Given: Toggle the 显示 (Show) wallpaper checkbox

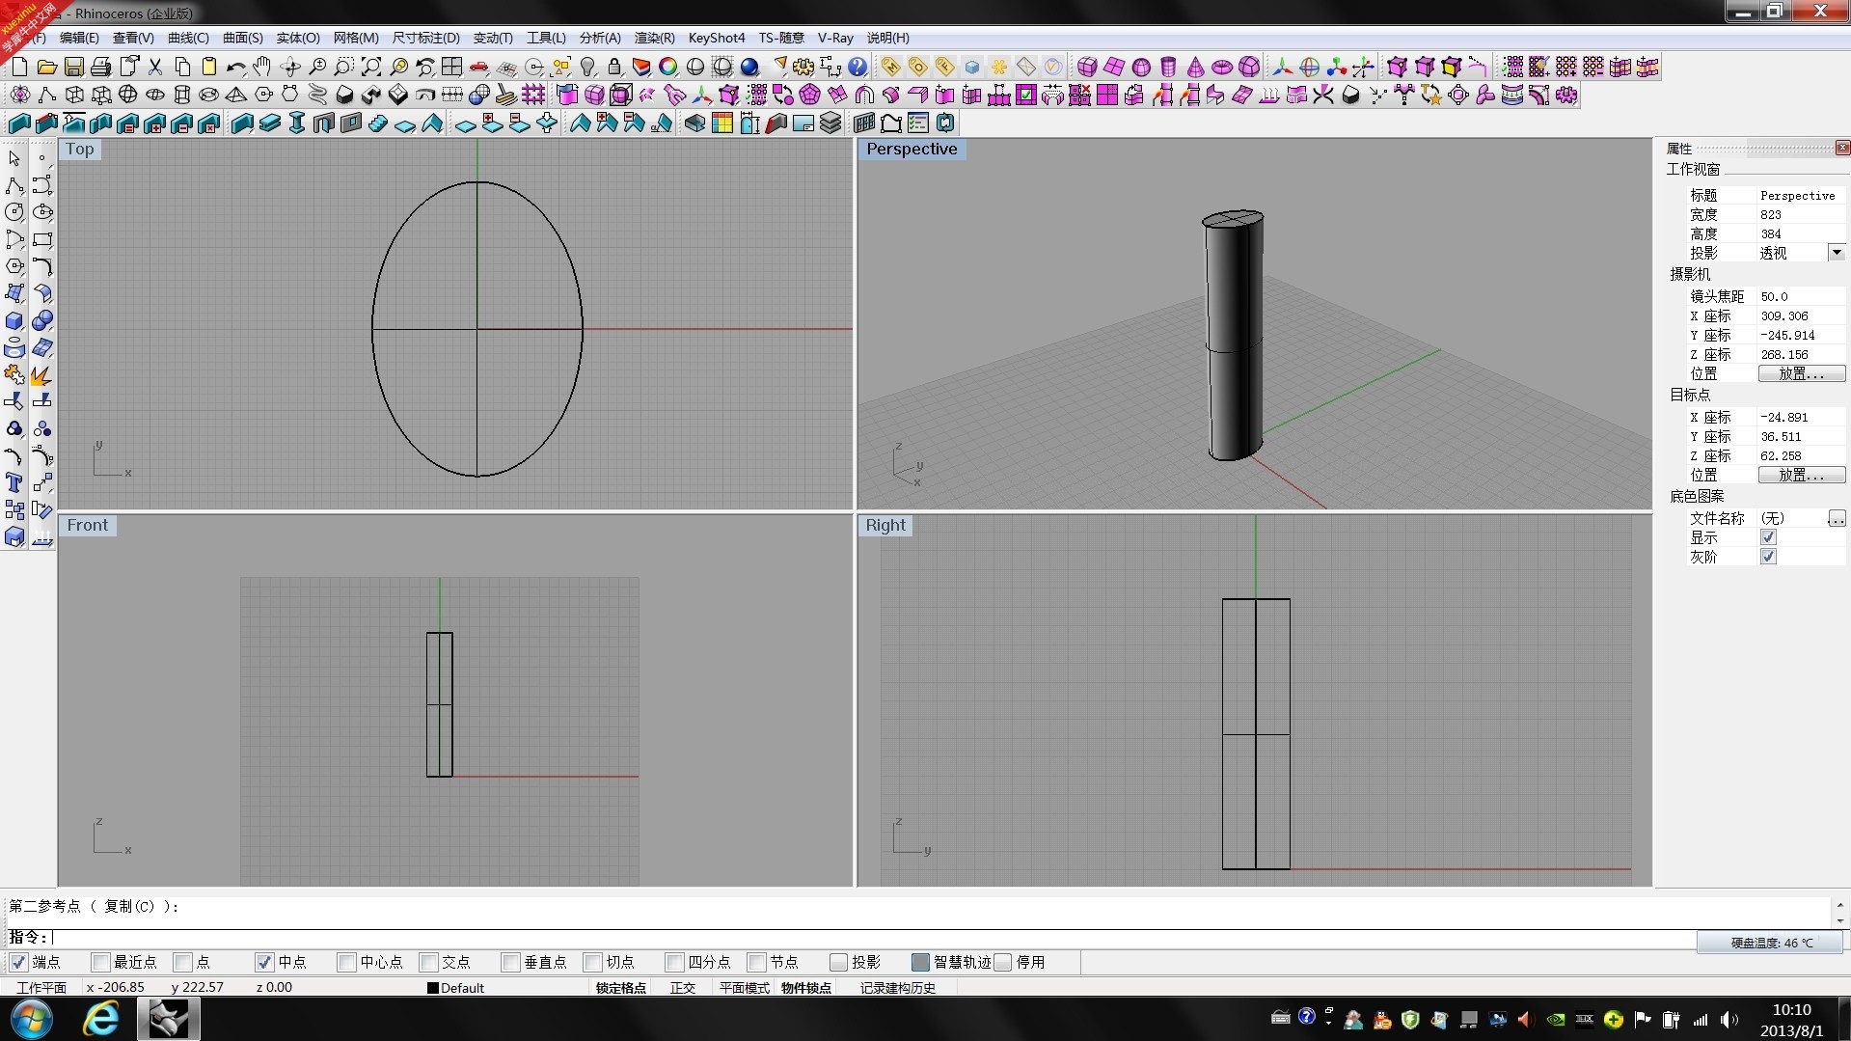Looking at the screenshot, I should (1768, 537).
